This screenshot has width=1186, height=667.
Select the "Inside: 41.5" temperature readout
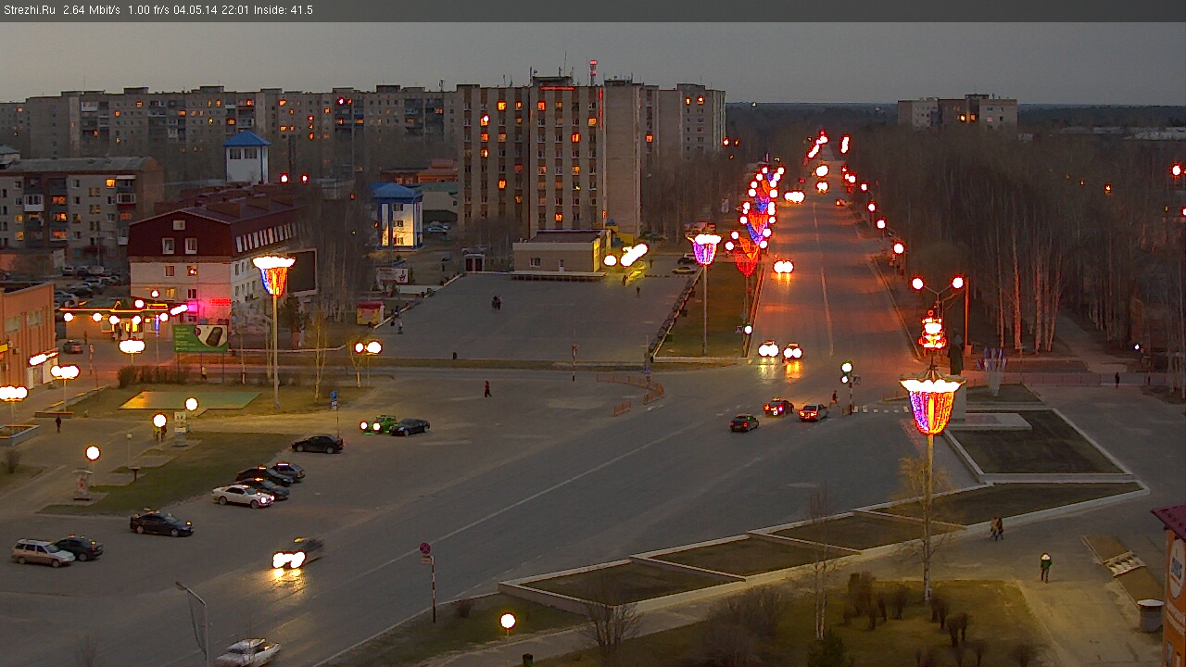click(x=284, y=10)
